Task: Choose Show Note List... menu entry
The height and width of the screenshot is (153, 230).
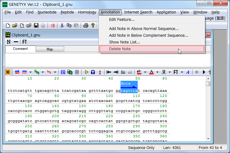Action: (152, 42)
